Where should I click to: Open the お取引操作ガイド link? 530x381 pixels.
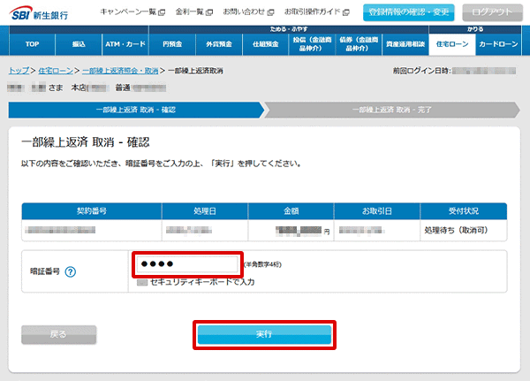(317, 11)
